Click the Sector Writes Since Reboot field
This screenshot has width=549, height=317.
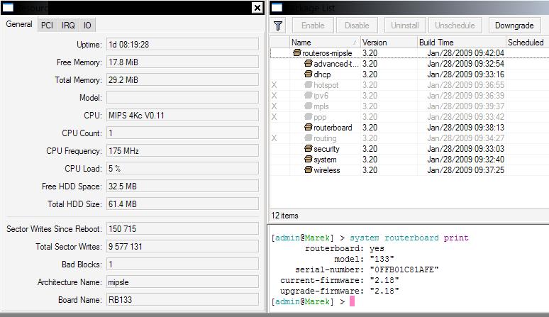tap(182, 229)
